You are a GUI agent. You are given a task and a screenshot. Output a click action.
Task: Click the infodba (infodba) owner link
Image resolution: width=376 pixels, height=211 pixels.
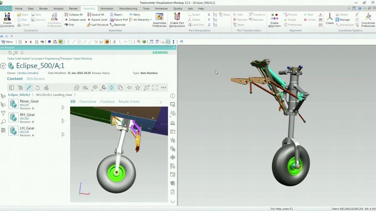pyautogui.click(x=28, y=73)
